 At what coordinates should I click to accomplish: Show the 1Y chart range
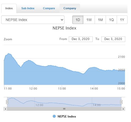122,20
